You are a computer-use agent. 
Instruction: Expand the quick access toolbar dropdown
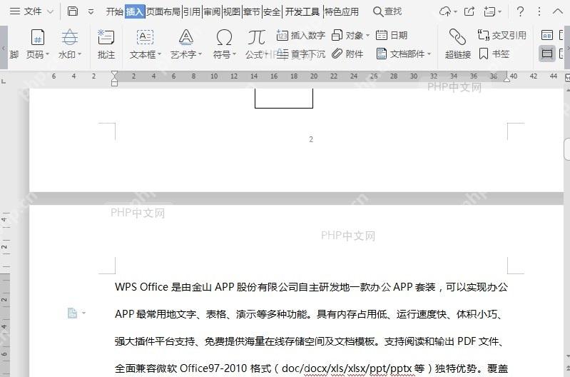pyautogui.click(x=91, y=12)
